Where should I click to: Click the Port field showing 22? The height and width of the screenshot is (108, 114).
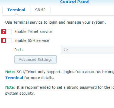point(87,50)
